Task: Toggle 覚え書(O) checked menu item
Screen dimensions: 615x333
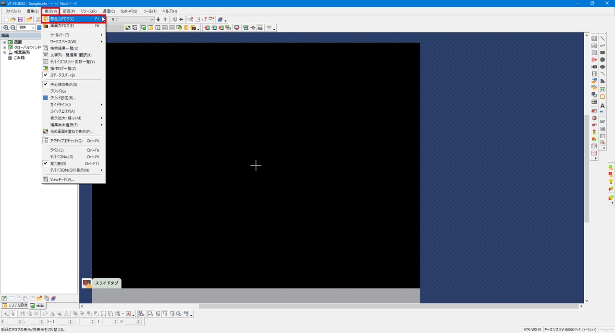Action: click(x=58, y=164)
